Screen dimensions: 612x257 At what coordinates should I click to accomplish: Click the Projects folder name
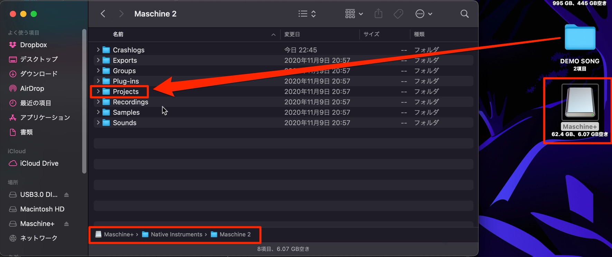[x=126, y=92]
